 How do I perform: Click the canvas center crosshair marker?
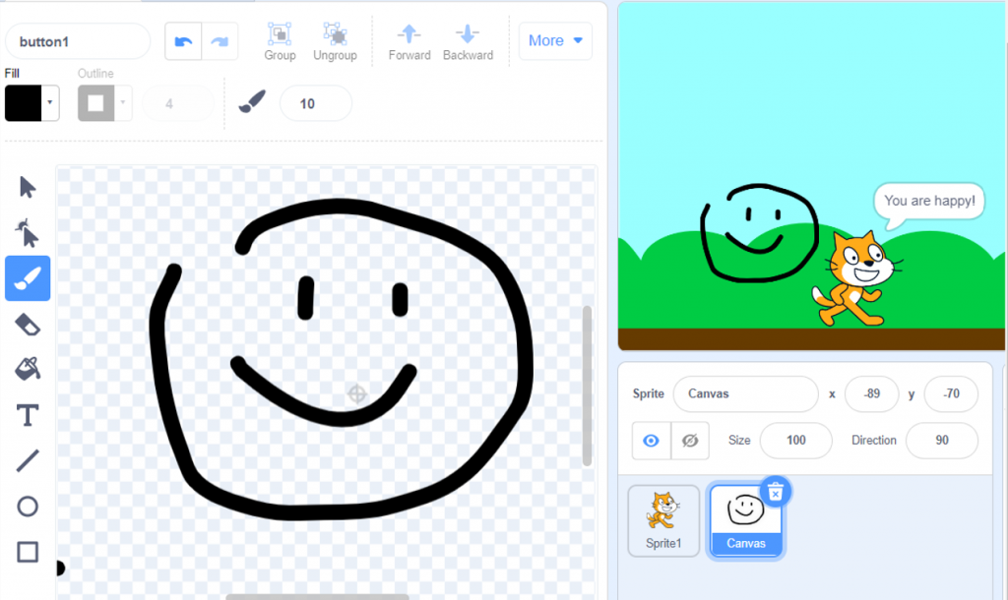[356, 393]
